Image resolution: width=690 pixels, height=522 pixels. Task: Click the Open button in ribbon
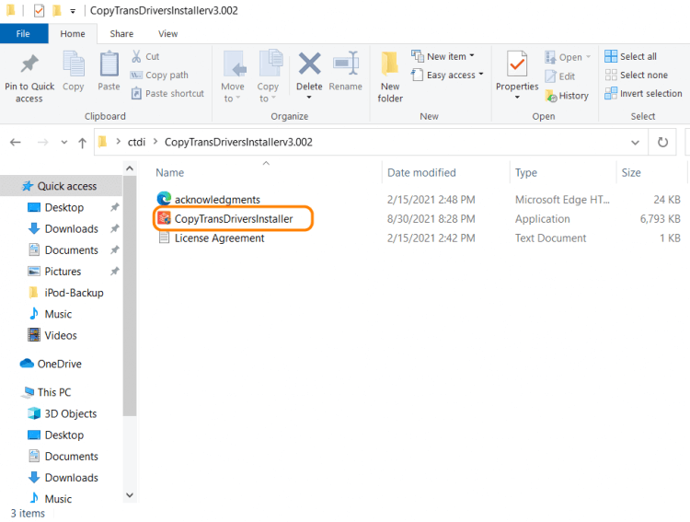pyautogui.click(x=568, y=57)
